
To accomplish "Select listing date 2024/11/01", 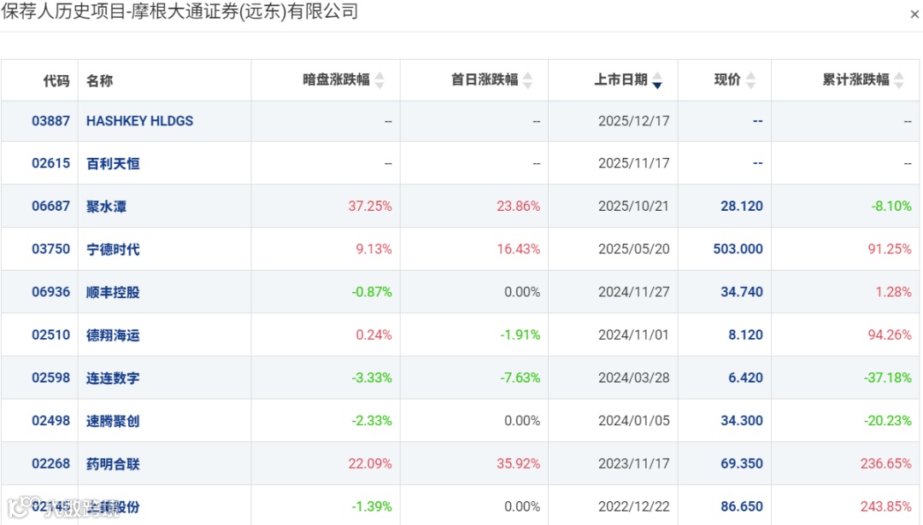I will [634, 335].
